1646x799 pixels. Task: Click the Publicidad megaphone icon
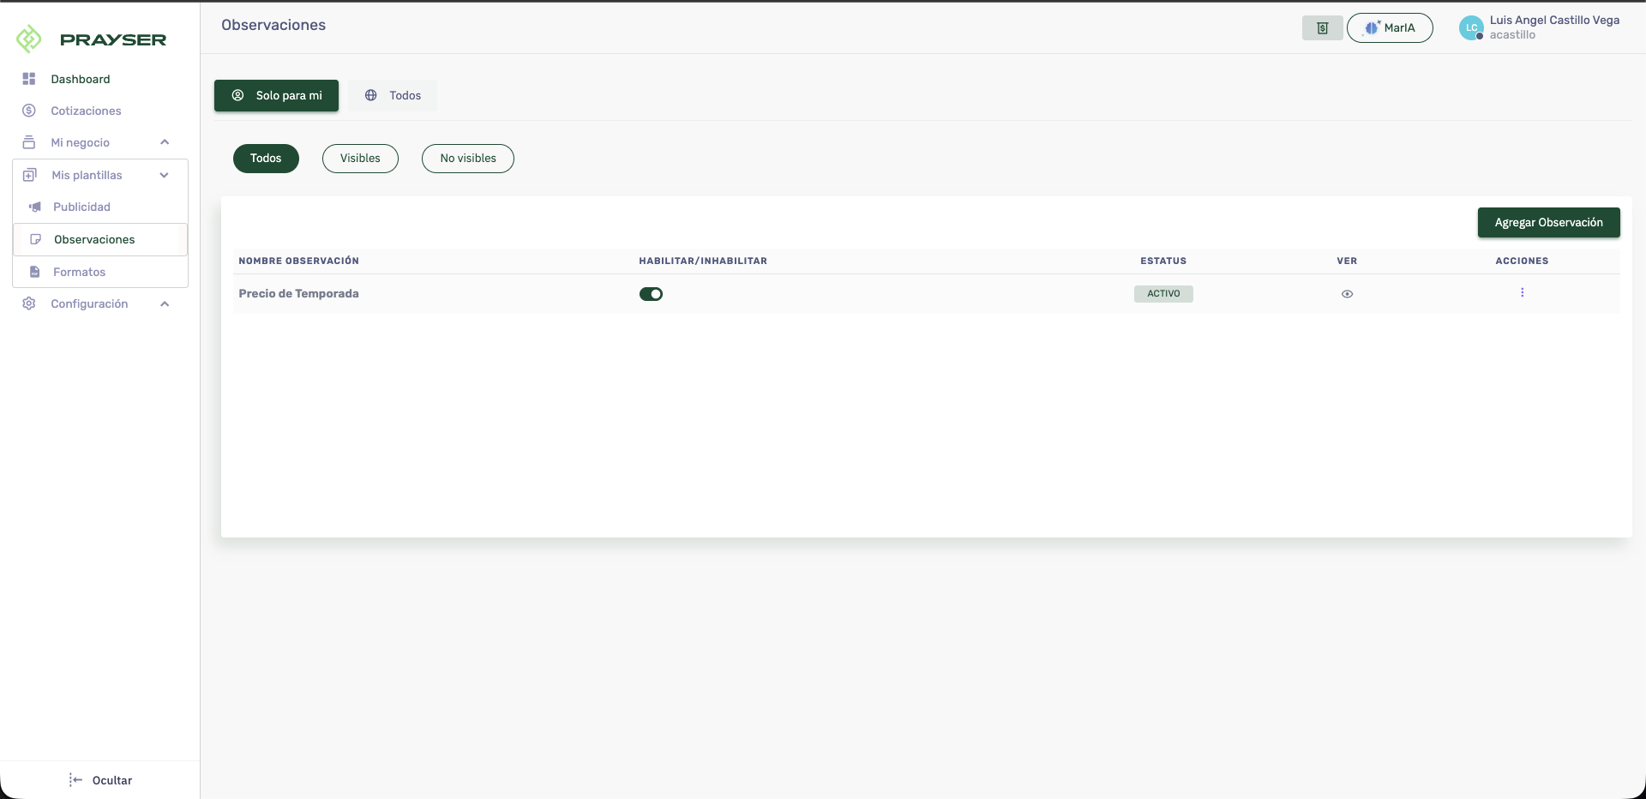point(35,207)
